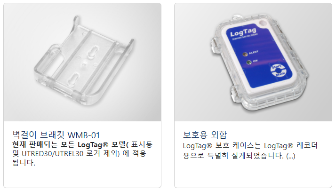Click the LogTag® 보호 케이스는 description text
The height and width of the screenshot is (190, 336).
222,146
